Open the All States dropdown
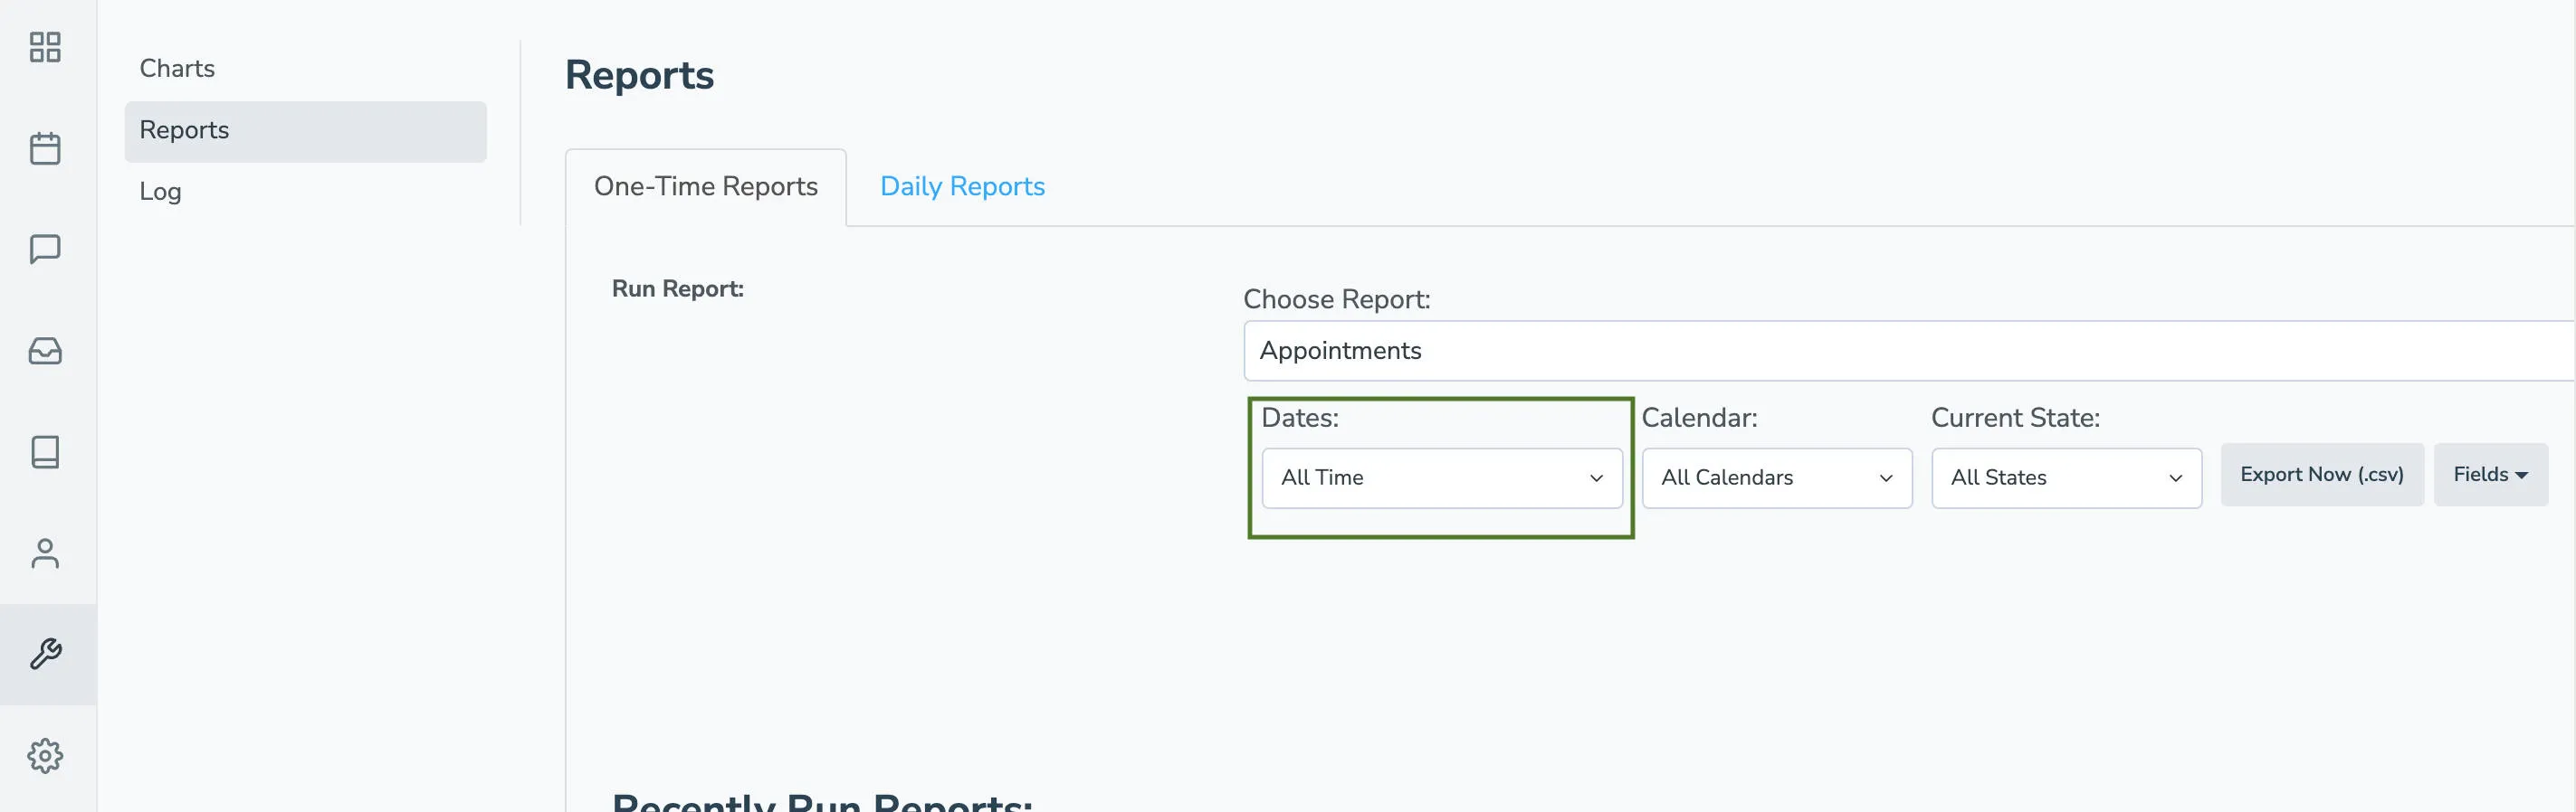Viewport: 2576px width, 812px height. pyautogui.click(x=2066, y=477)
